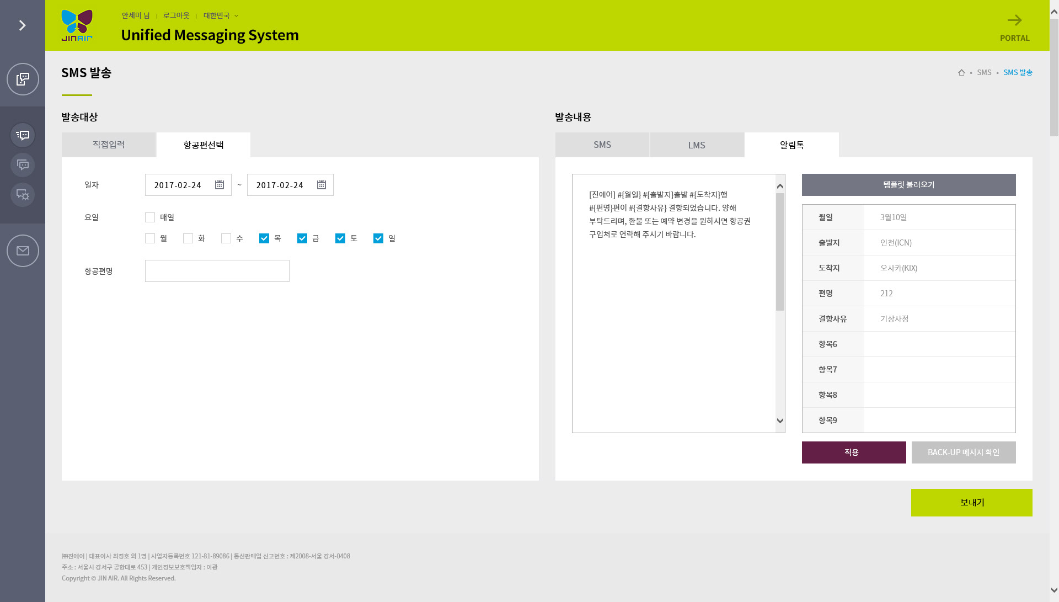Screen dimensions: 1059x602
Task: Open the message settings gear sidebar icon
Action: click(23, 195)
